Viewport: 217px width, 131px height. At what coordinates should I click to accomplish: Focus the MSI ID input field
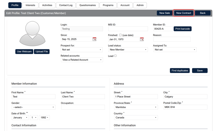128,29
